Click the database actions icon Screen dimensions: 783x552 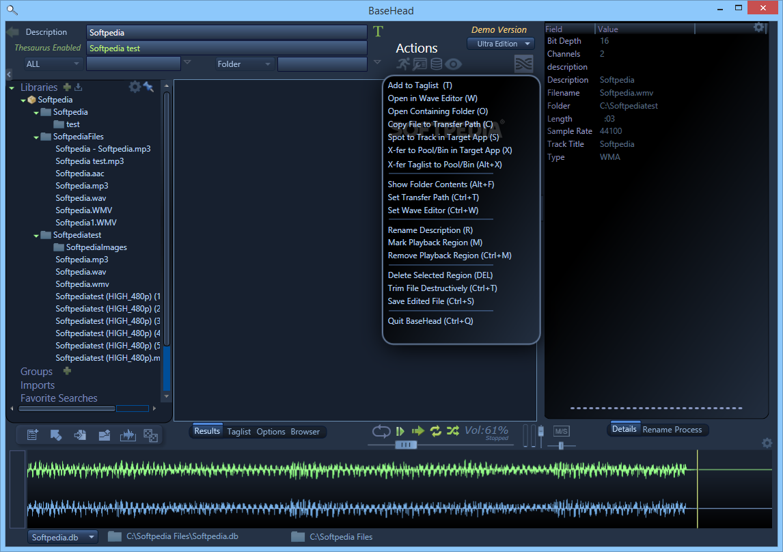coord(436,64)
